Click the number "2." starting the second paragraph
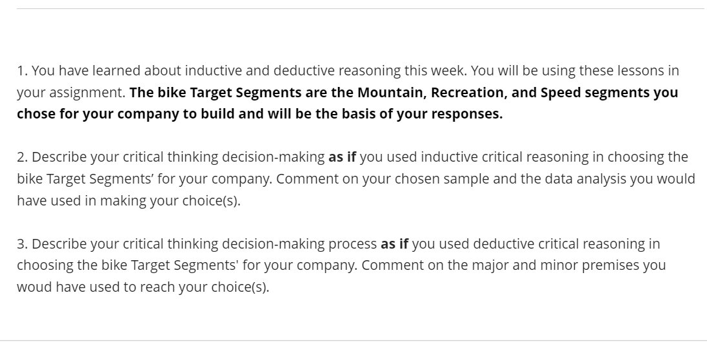The width and height of the screenshot is (707, 342). [23, 157]
